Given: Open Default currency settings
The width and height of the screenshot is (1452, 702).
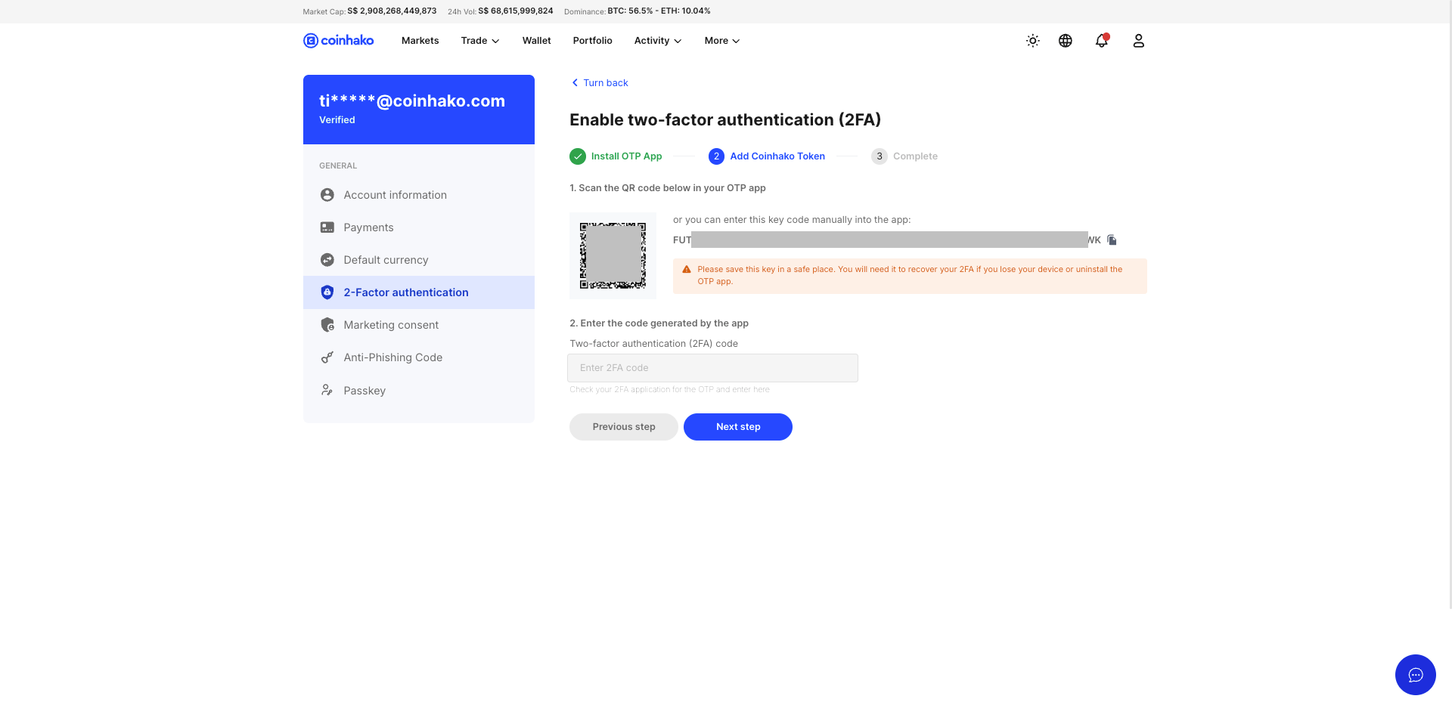Looking at the screenshot, I should (x=419, y=260).
